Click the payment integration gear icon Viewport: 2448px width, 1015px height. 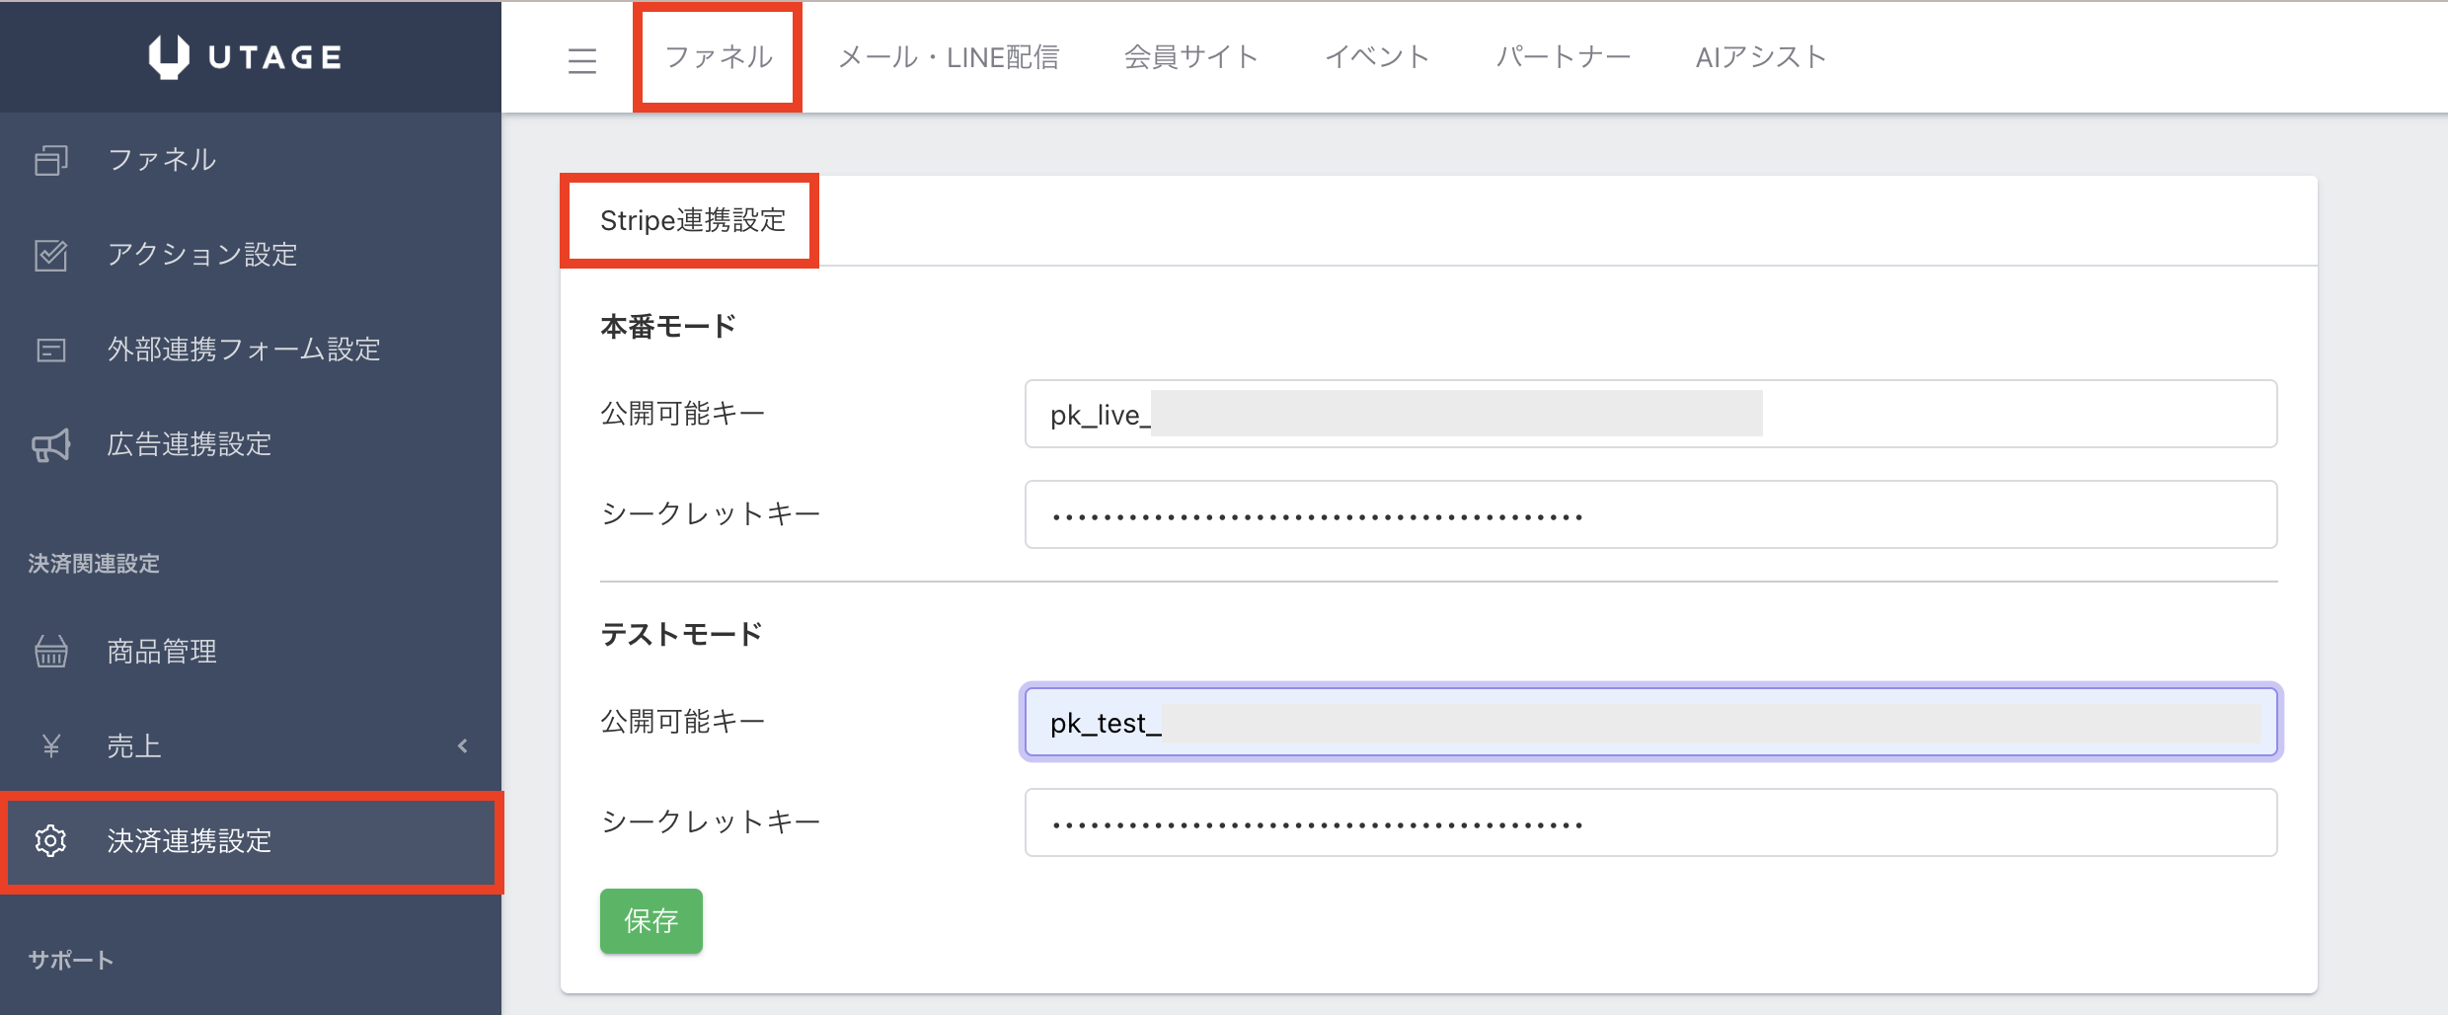pyautogui.click(x=51, y=841)
